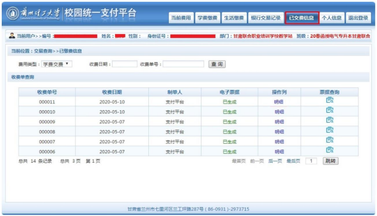Focus the page number jump field

tap(311, 161)
